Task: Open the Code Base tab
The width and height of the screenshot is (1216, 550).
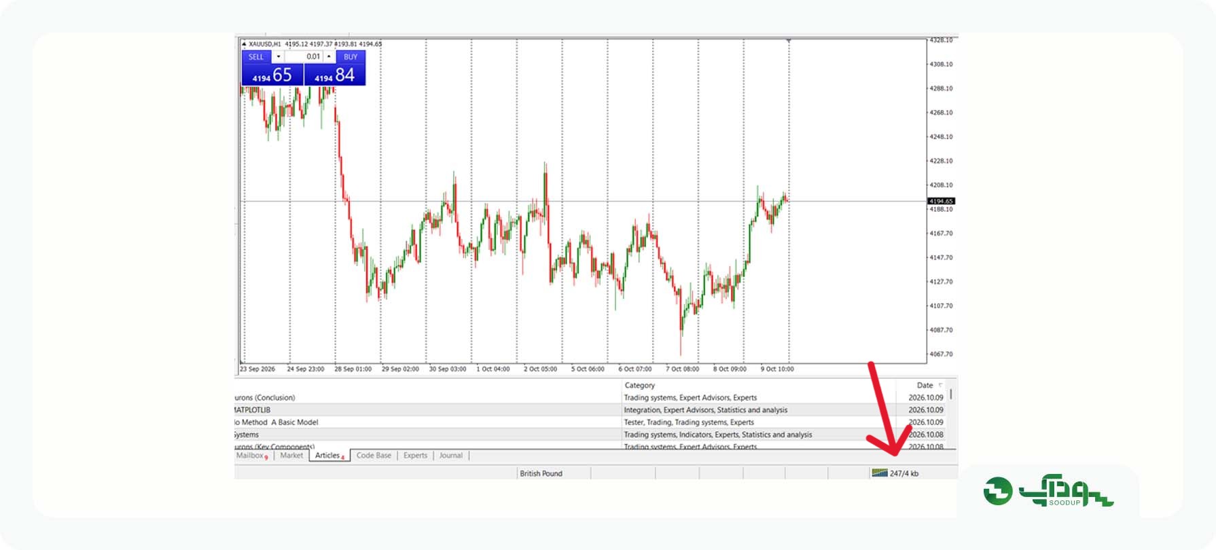Action: (x=374, y=456)
